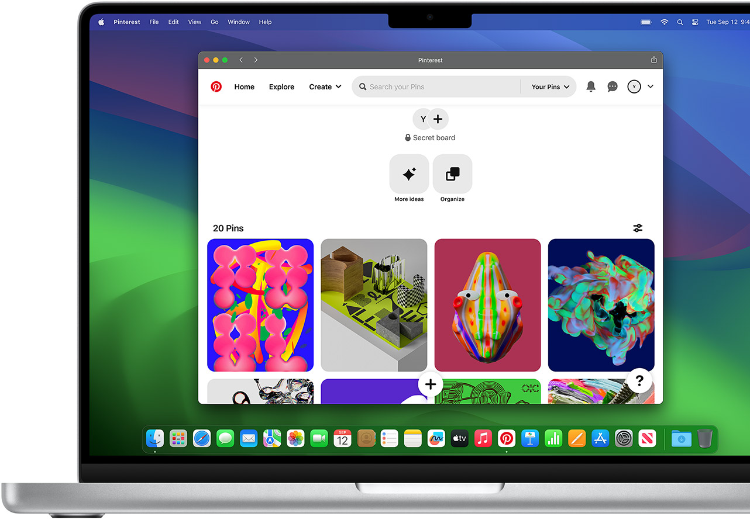Click the Organize pins icon
750x520 pixels.
pos(452,174)
